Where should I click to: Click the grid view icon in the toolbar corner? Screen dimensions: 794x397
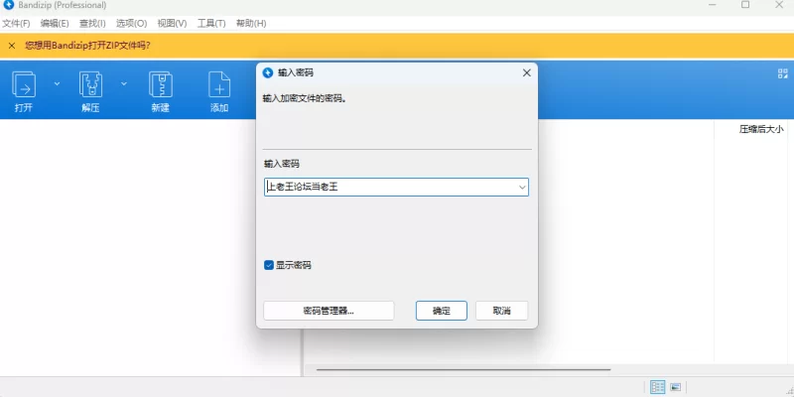point(783,73)
